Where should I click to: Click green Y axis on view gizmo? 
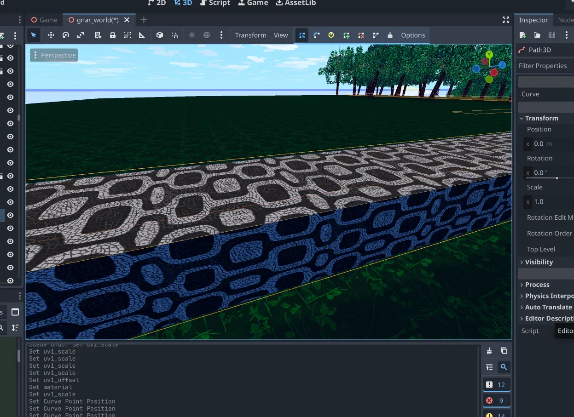(489, 55)
